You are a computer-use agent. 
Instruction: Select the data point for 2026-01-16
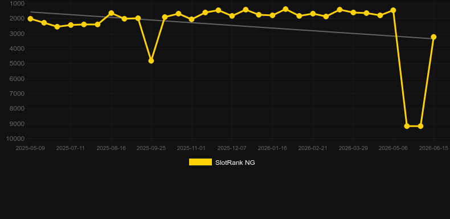pyautogui.click(x=272, y=15)
